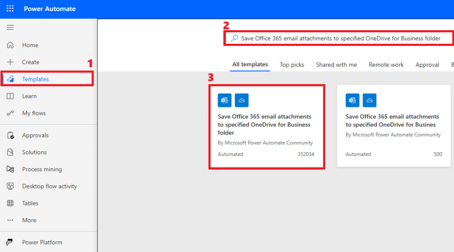Open Desktop flow activity icon
454x252 pixels.
[x=10, y=186]
